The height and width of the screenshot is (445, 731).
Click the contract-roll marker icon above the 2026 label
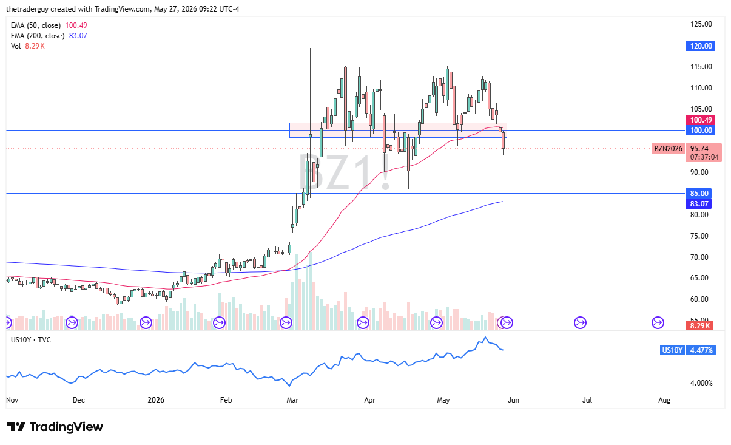pyautogui.click(x=146, y=322)
